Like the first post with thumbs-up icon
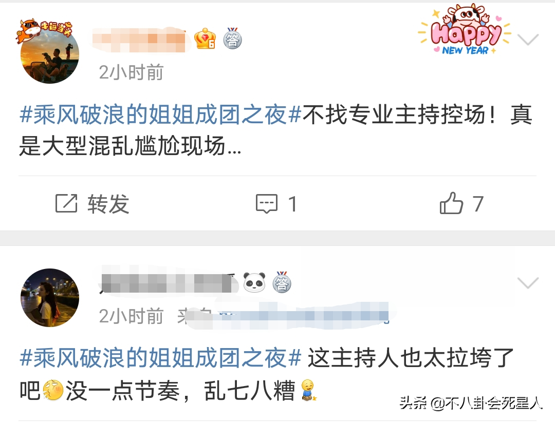The width and height of the screenshot is (555, 422). (451, 203)
